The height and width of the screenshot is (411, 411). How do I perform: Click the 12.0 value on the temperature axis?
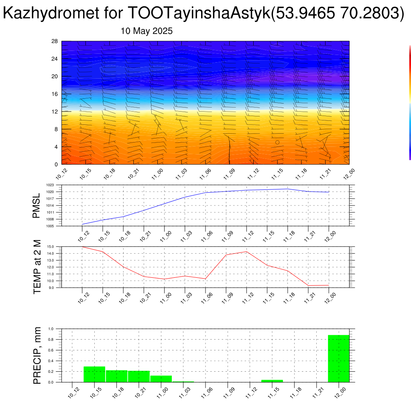pyautogui.click(x=51, y=267)
